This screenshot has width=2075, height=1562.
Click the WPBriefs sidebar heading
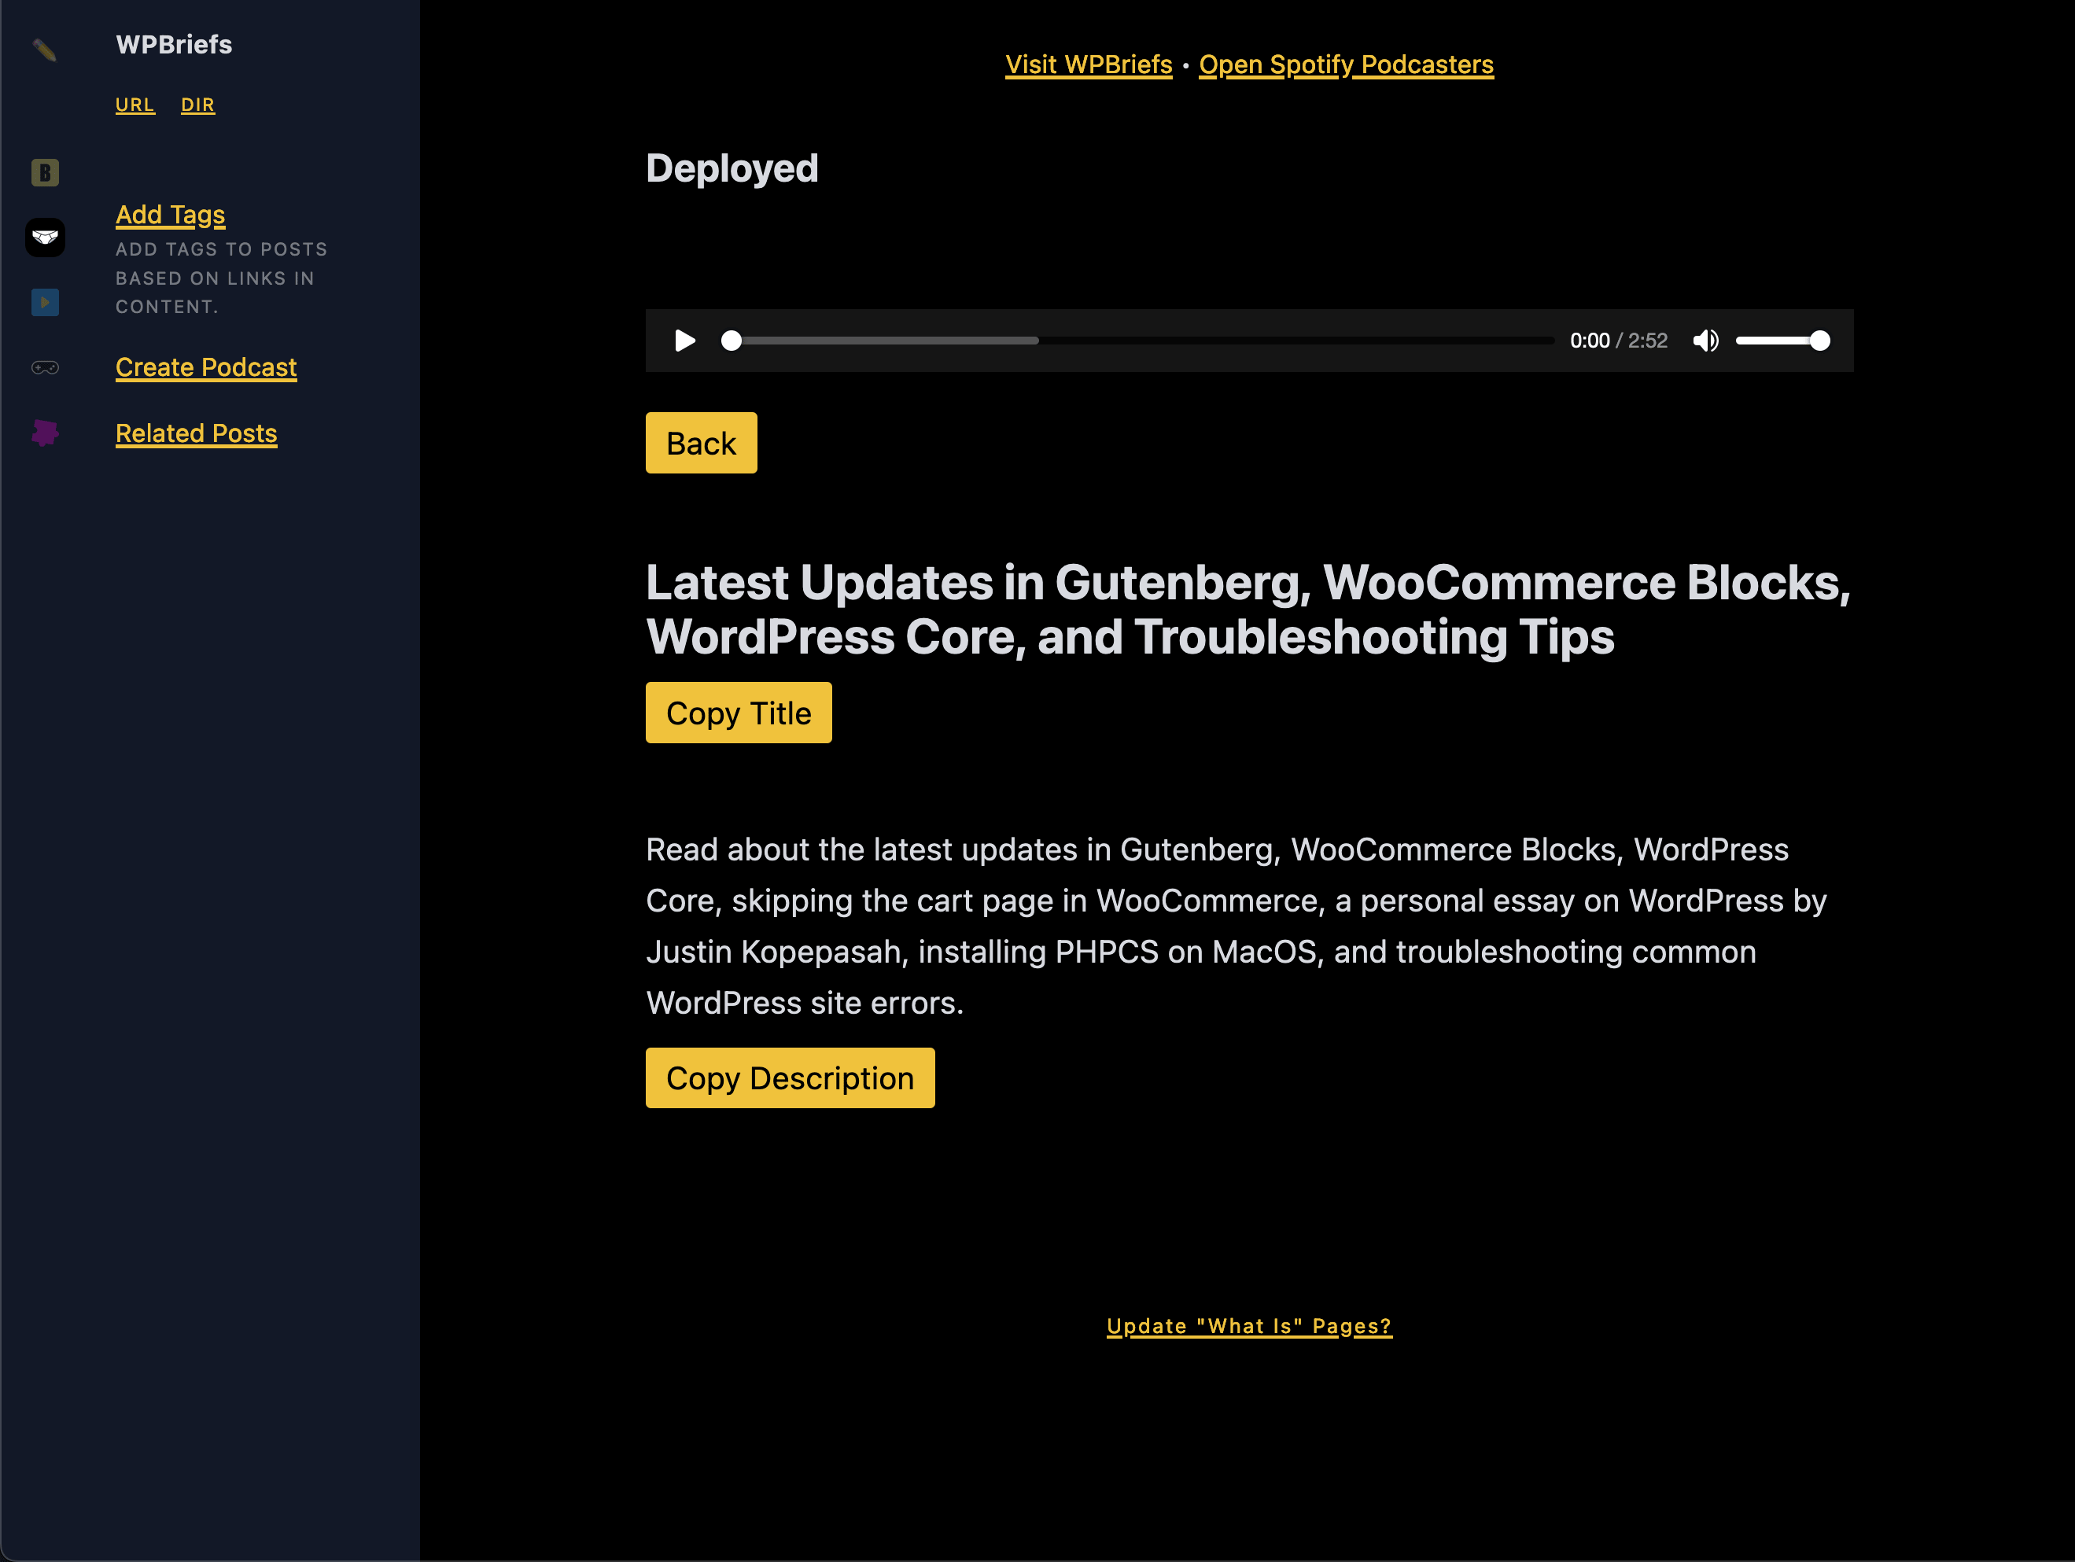coord(174,45)
